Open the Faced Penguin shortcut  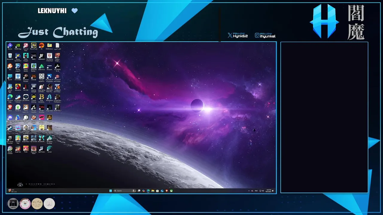[26, 57]
